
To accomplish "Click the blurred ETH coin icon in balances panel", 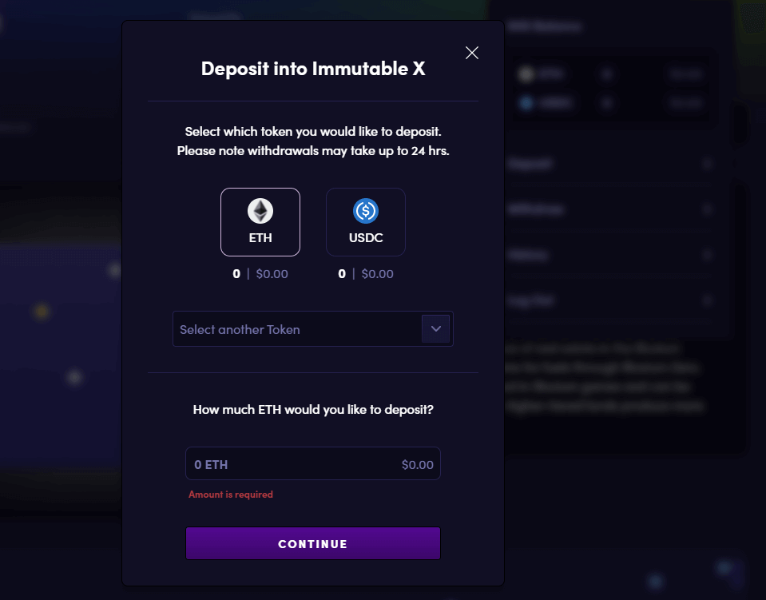I will coord(526,74).
